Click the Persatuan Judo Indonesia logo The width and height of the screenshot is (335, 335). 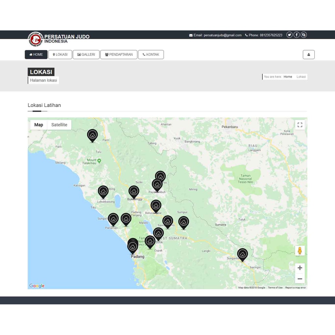35,39
